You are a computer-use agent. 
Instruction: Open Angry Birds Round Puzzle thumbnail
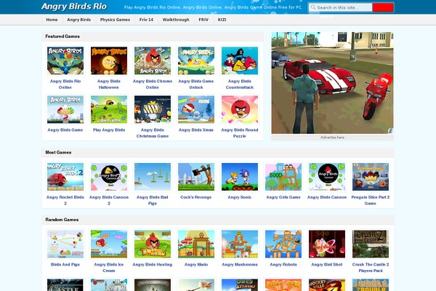click(x=240, y=109)
